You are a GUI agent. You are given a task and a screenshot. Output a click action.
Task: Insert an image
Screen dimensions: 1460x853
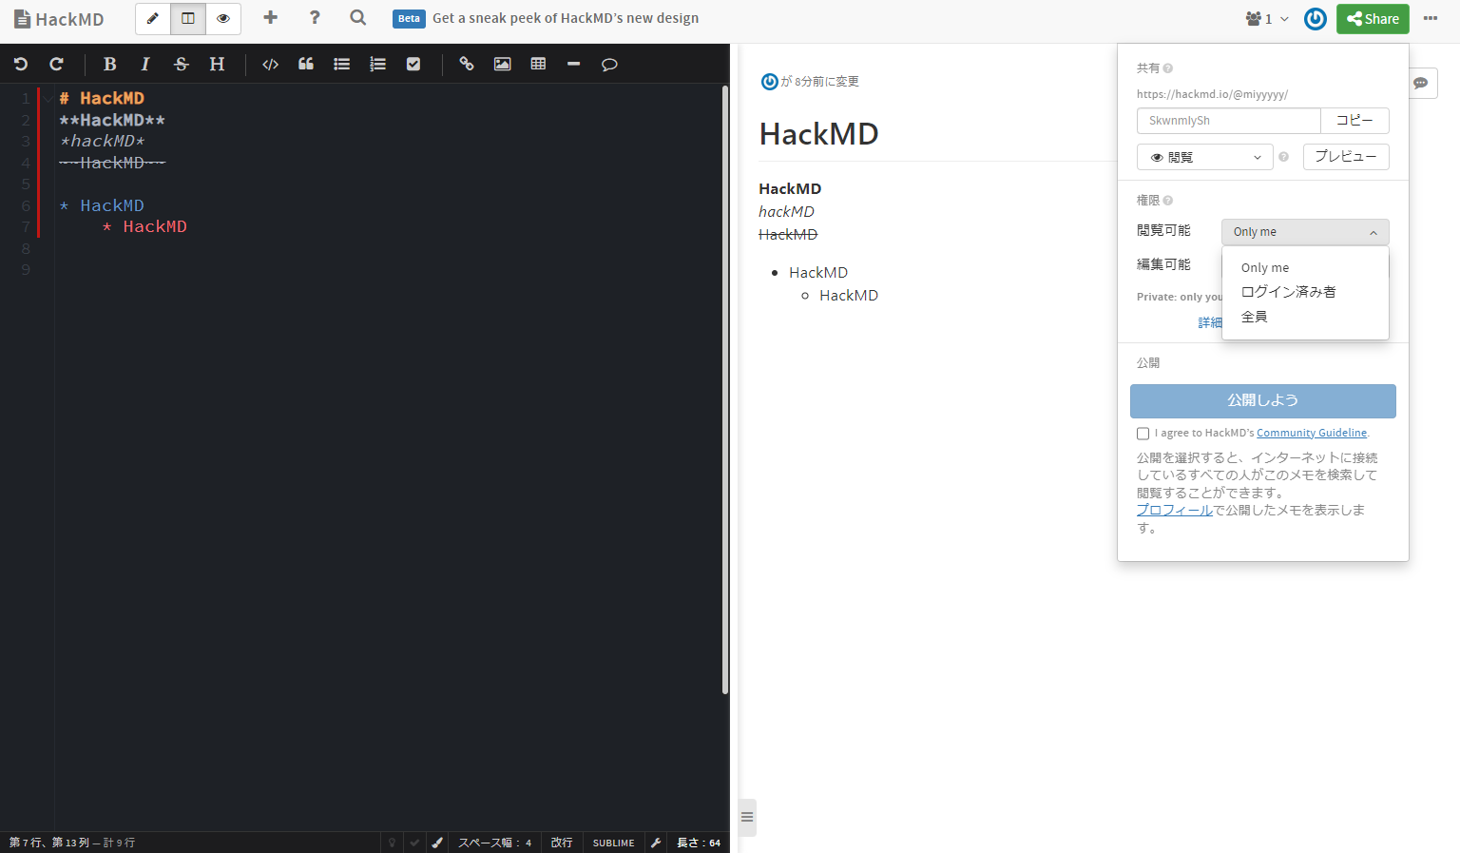502,64
